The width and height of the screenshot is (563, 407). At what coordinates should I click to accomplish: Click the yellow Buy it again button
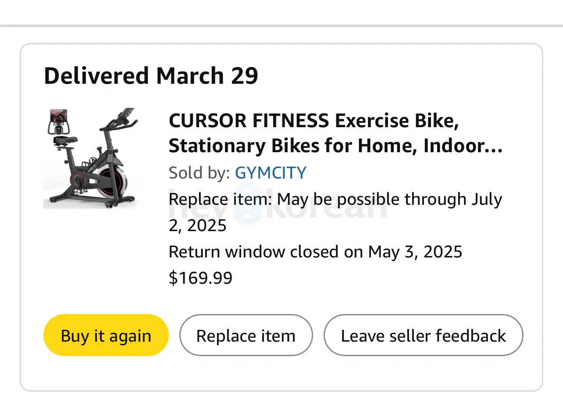[x=106, y=336]
